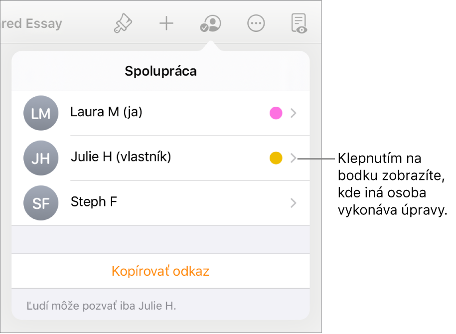
Task: Tap the JH avatar circle
Action: coord(41,158)
